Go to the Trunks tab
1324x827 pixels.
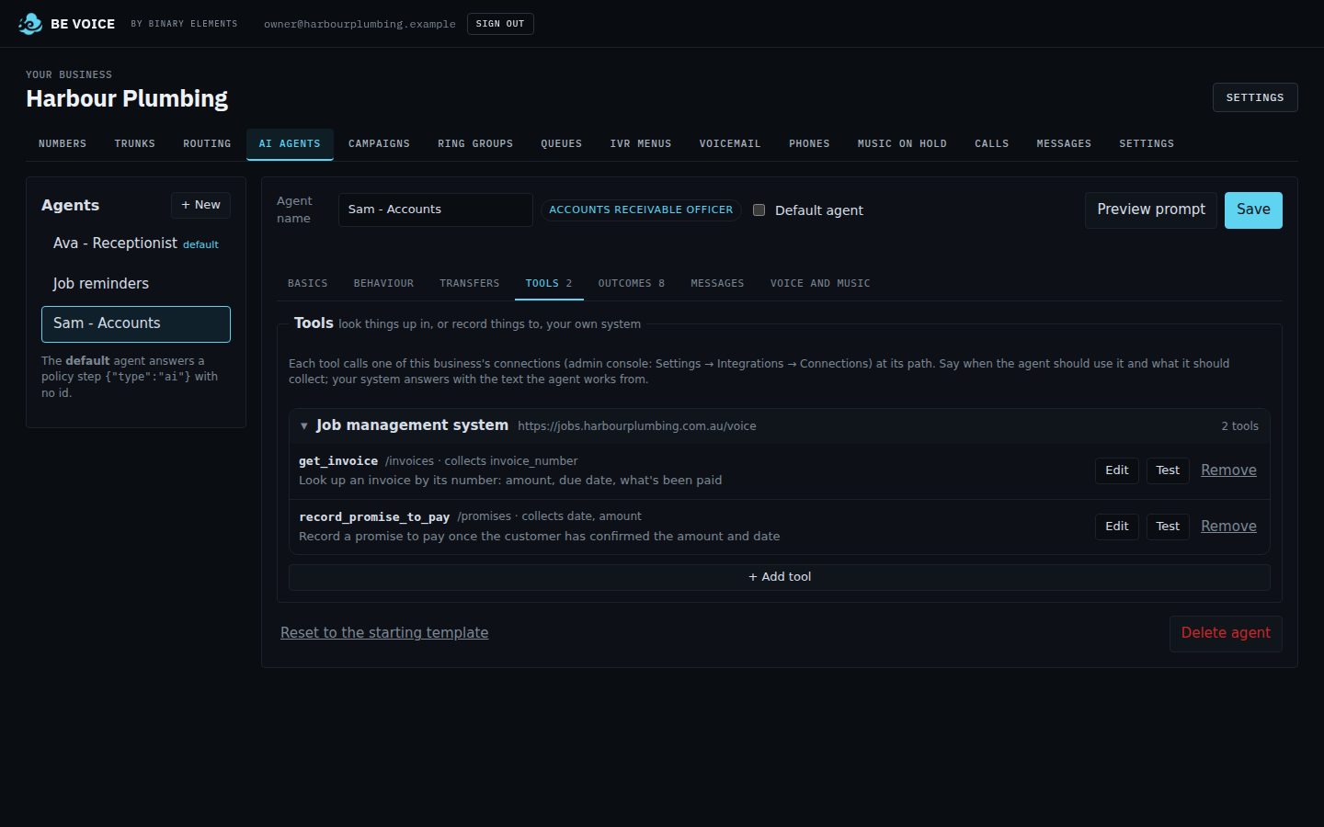(x=135, y=144)
